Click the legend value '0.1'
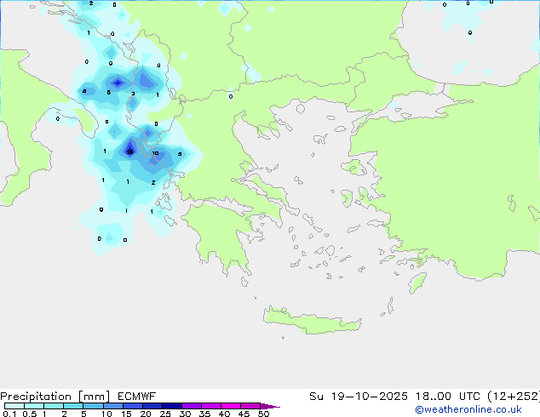 9,414
